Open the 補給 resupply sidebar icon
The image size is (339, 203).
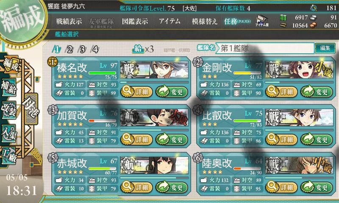9,88
